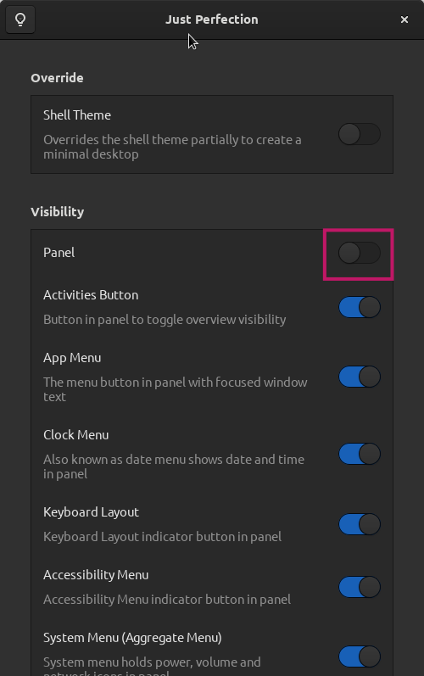This screenshot has height=676, width=424.
Task: Click the lightbulb icon in the header bar
Action: tap(20, 20)
